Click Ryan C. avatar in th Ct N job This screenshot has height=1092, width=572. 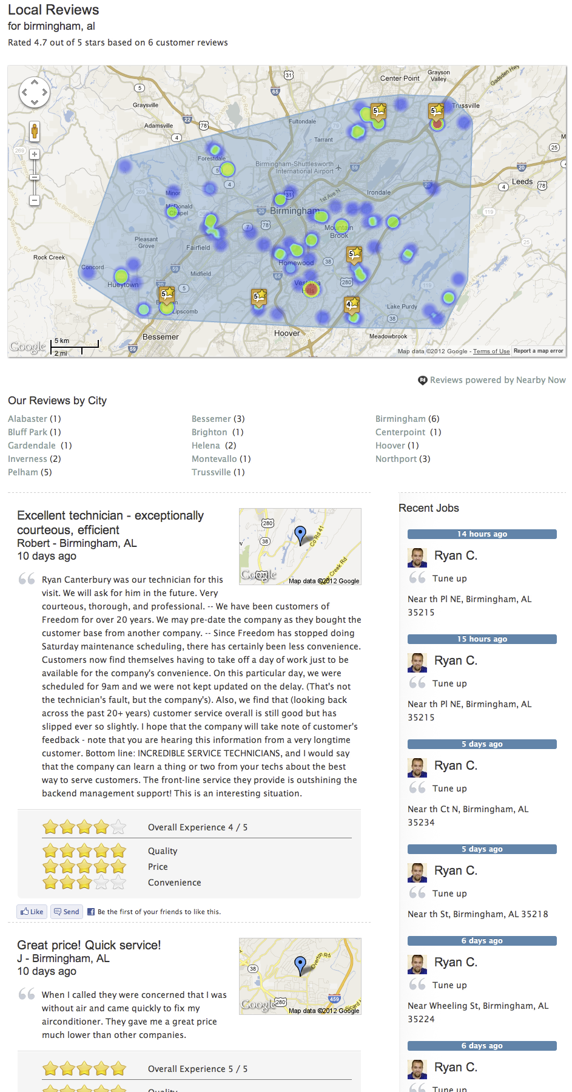click(x=417, y=768)
